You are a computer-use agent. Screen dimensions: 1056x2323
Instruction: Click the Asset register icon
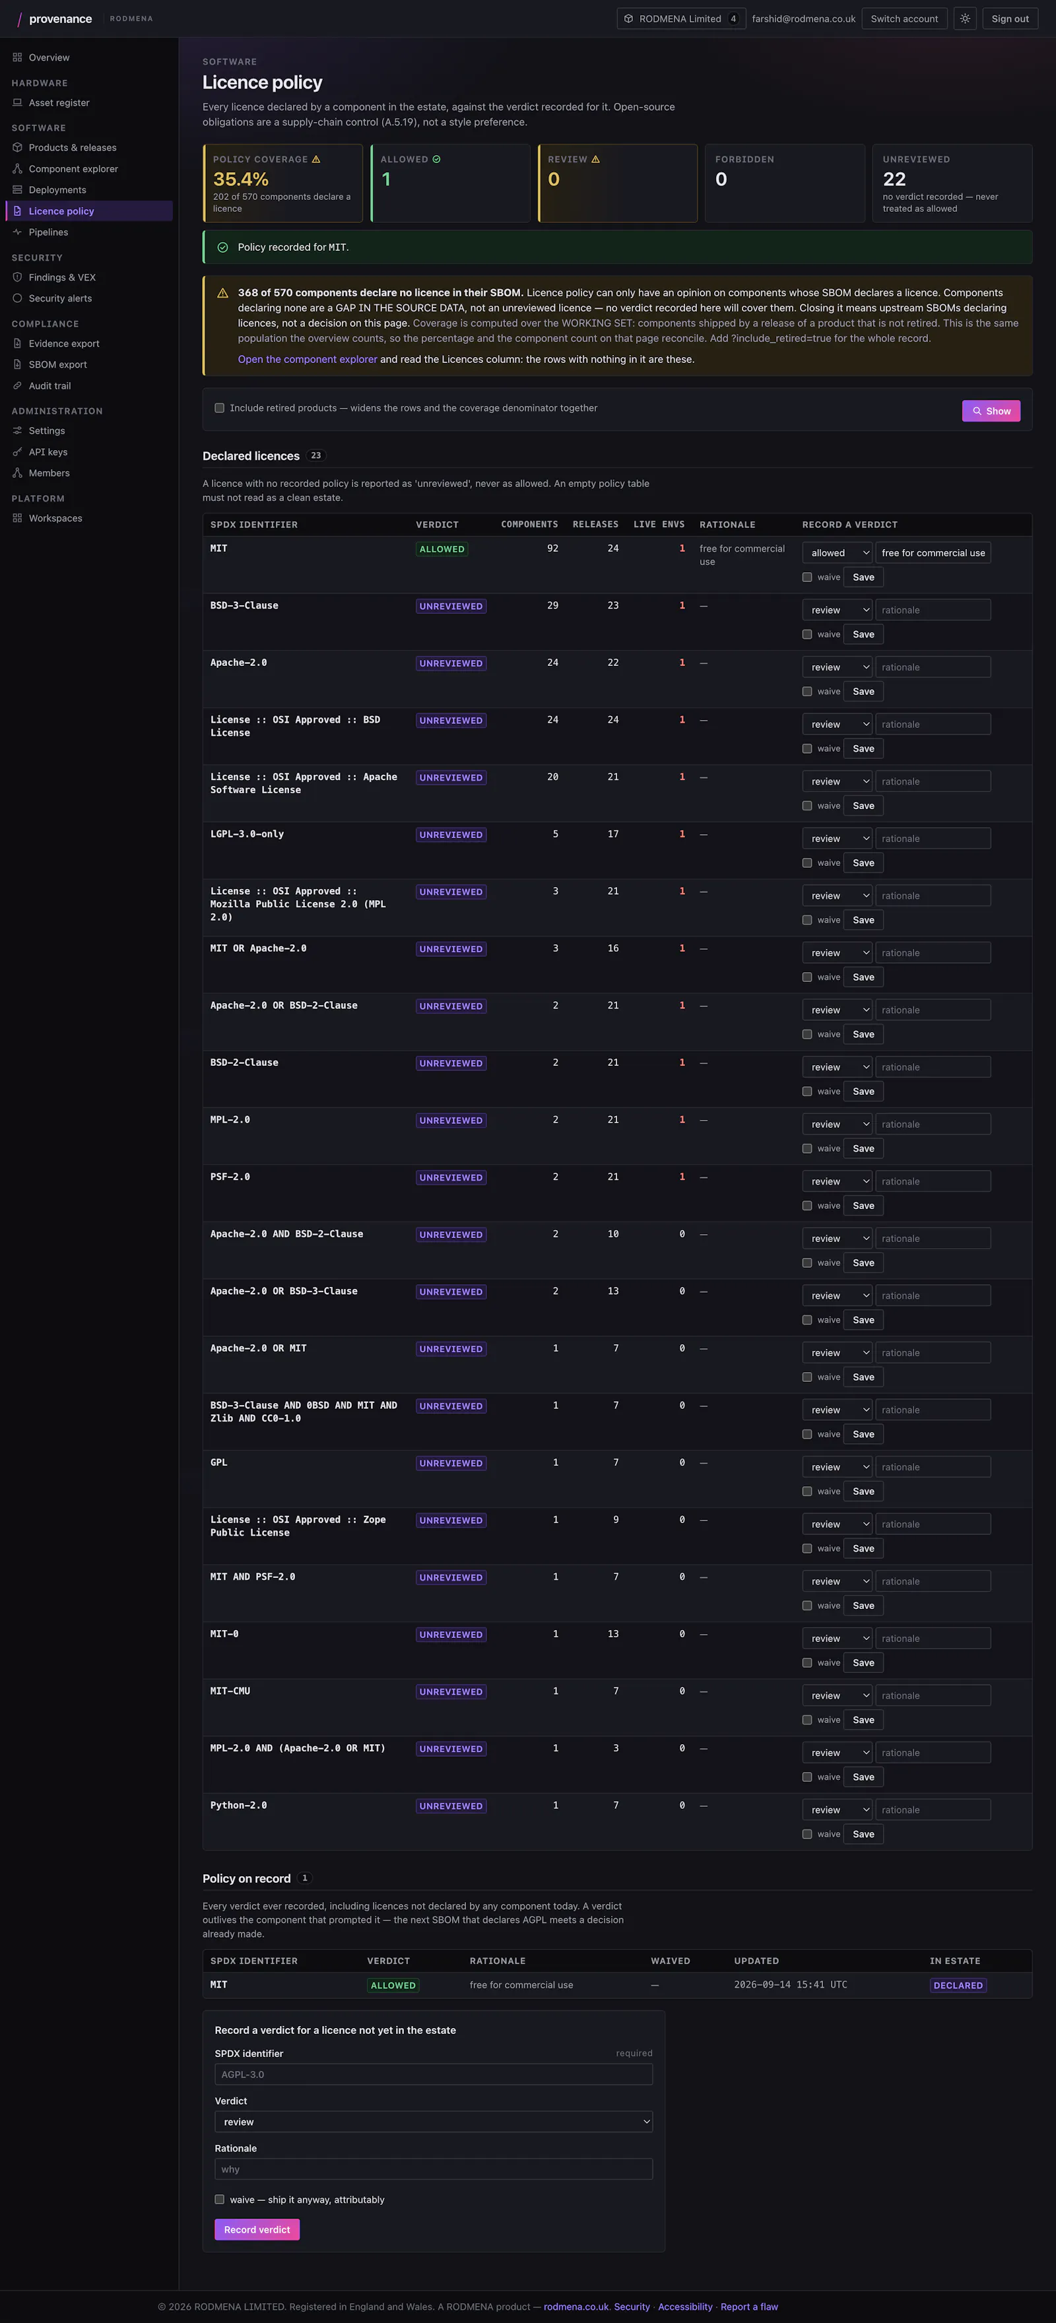(x=17, y=103)
